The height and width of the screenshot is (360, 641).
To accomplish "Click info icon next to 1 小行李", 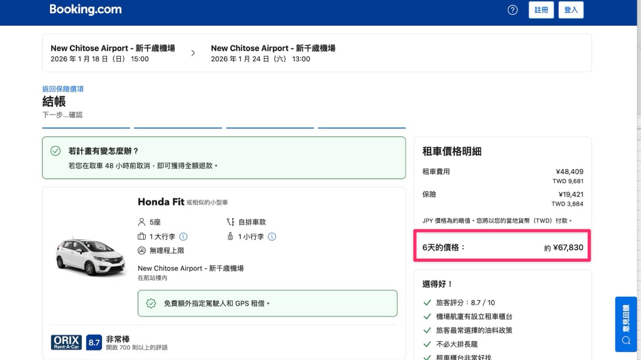I will click(272, 236).
